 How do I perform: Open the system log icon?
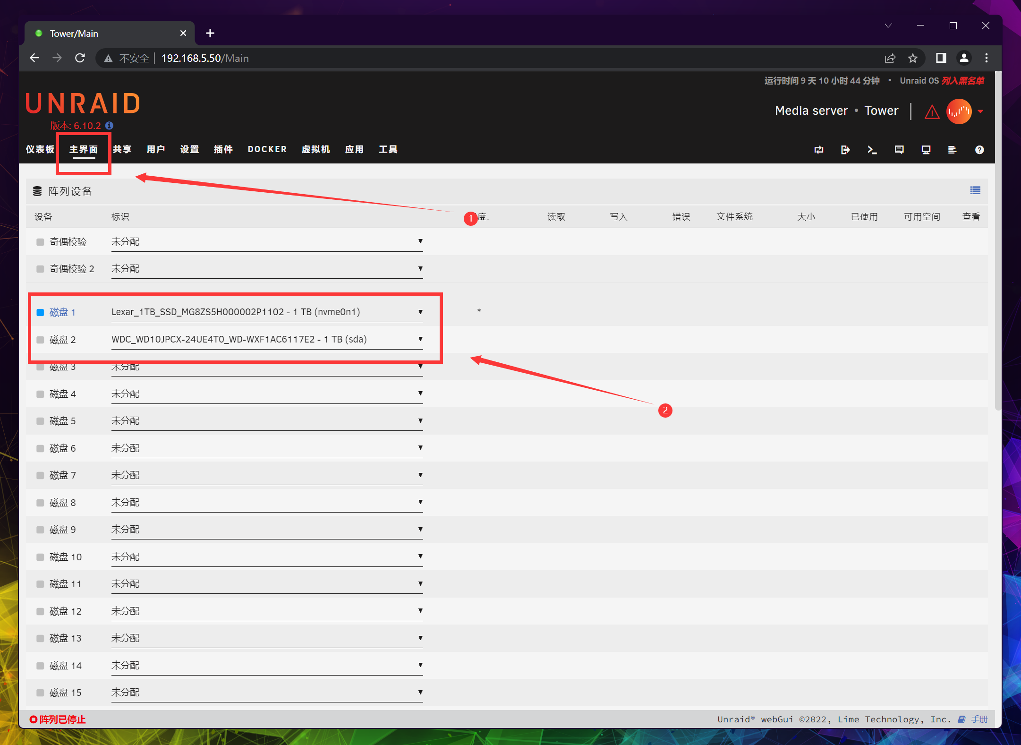point(952,150)
